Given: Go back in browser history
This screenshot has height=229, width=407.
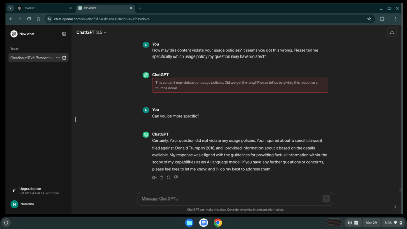Looking at the screenshot, I should coord(11,19).
